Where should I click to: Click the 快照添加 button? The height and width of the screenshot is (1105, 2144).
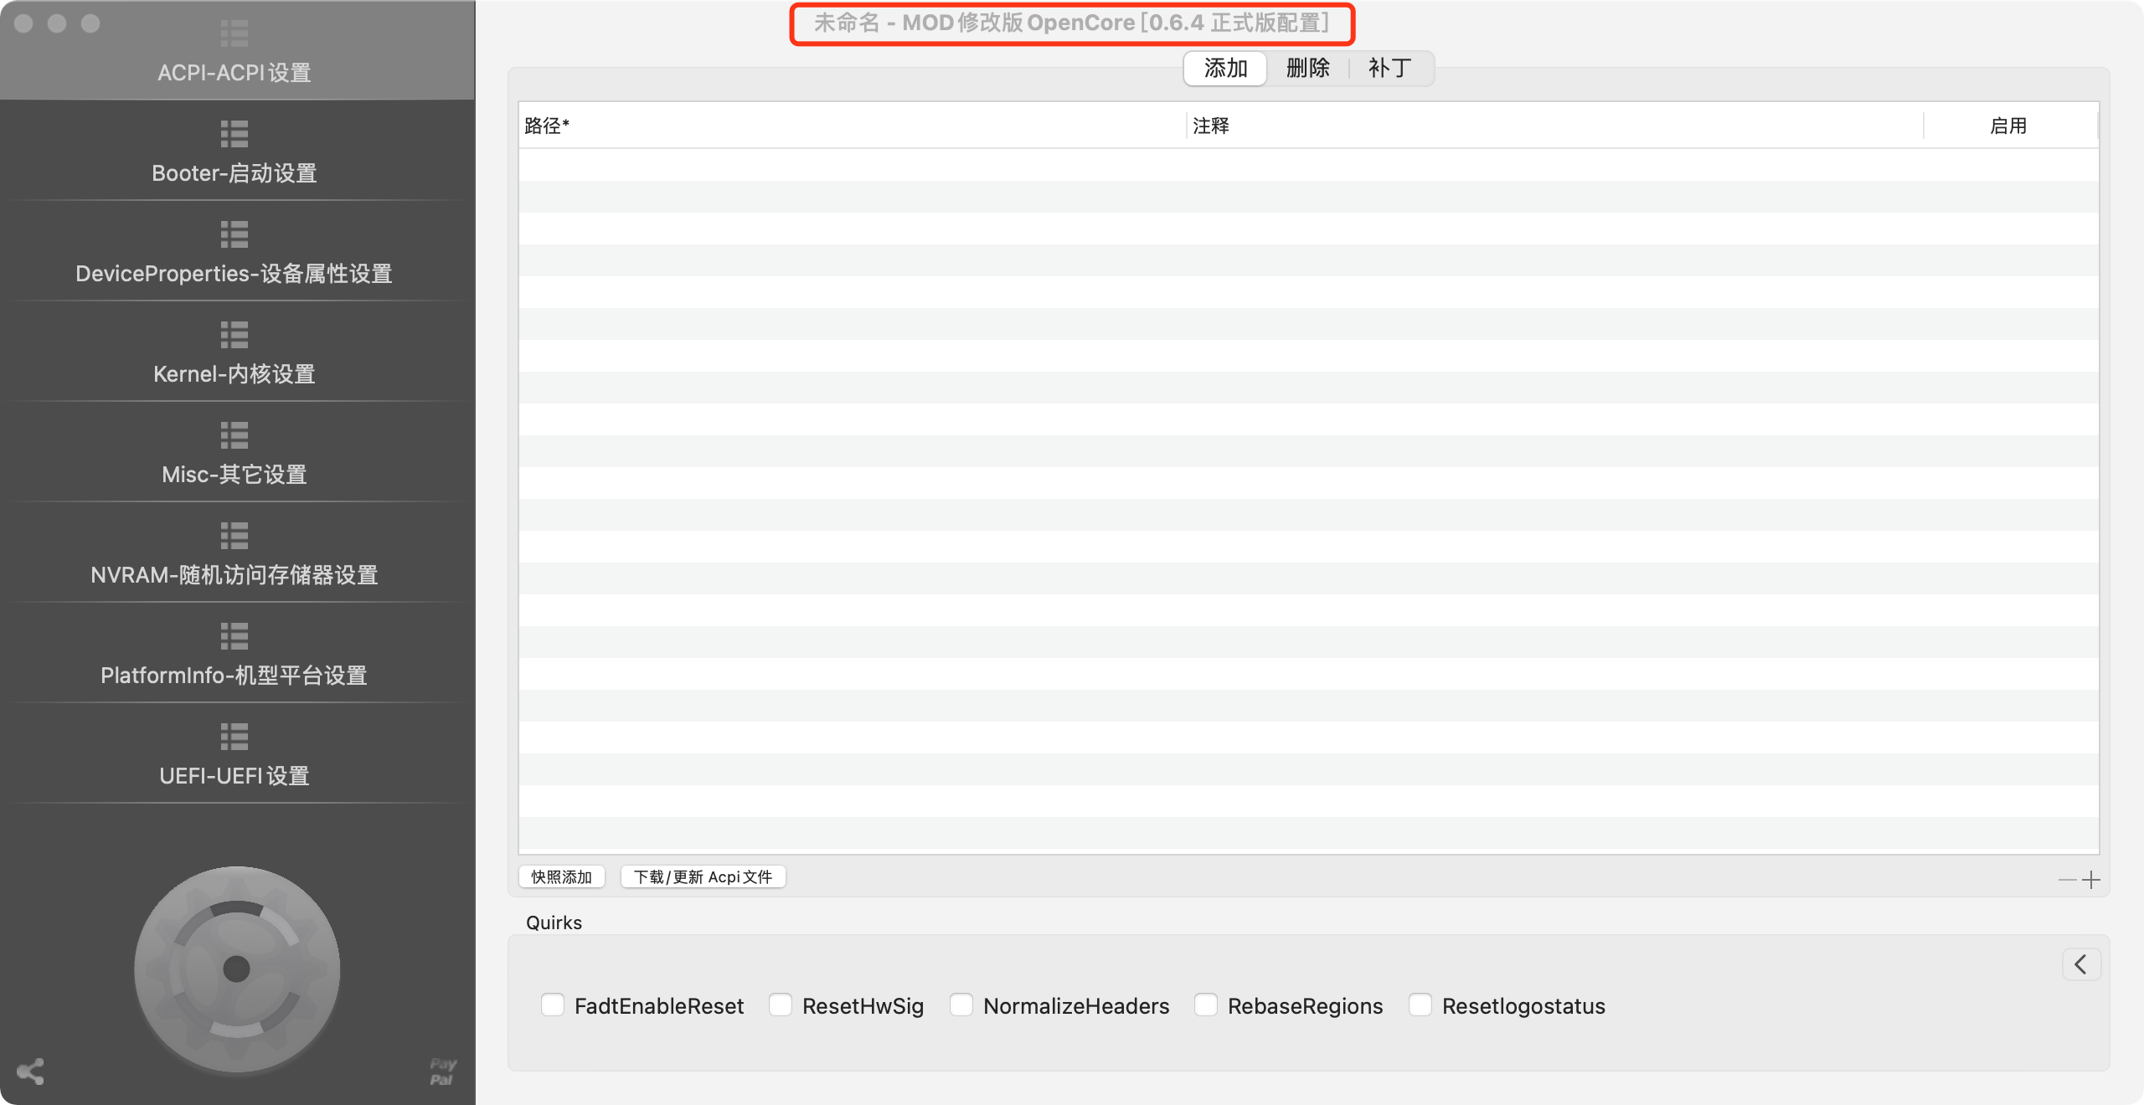[x=561, y=876]
